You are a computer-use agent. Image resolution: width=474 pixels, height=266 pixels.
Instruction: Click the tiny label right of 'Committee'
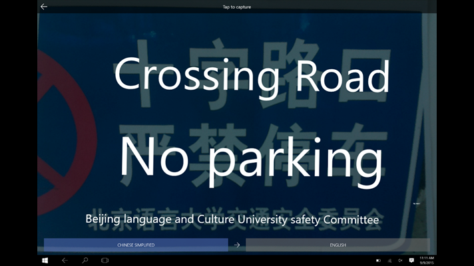tap(417, 203)
